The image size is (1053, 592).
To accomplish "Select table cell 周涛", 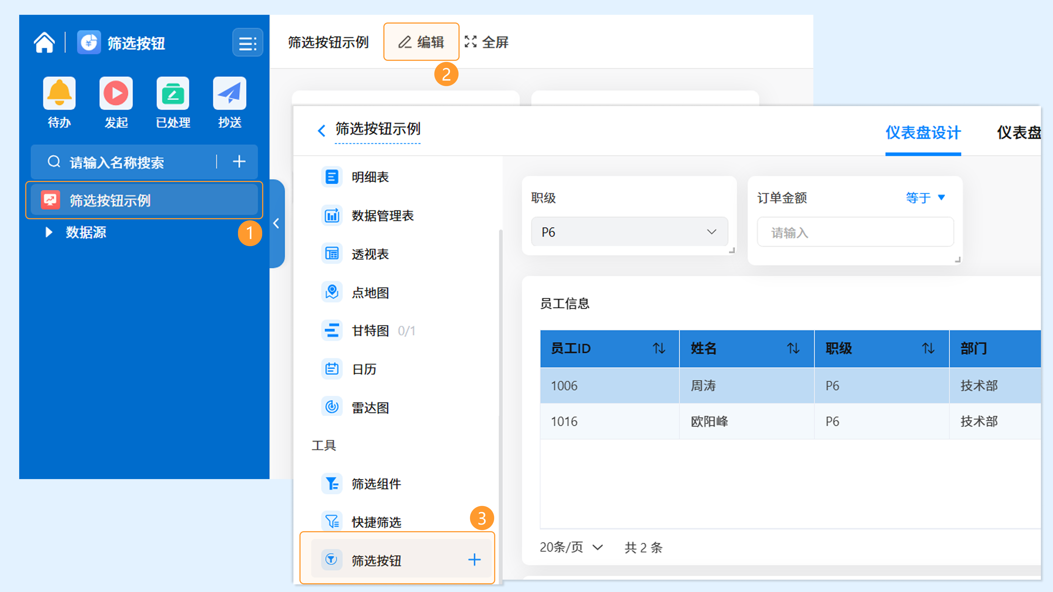I will click(x=747, y=385).
